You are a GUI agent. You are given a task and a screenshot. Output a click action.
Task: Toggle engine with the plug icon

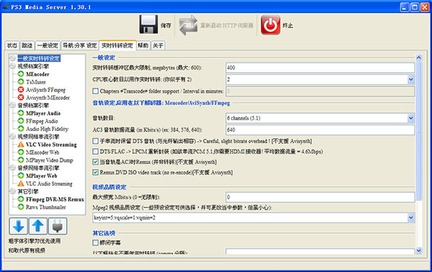coord(58,226)
